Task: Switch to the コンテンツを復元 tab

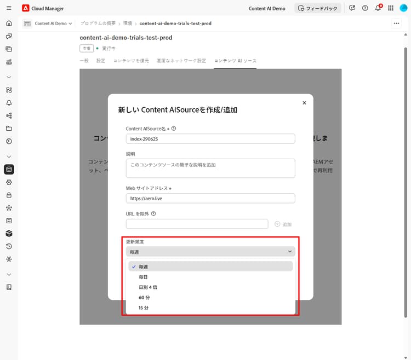Action: tap(131, 61)
